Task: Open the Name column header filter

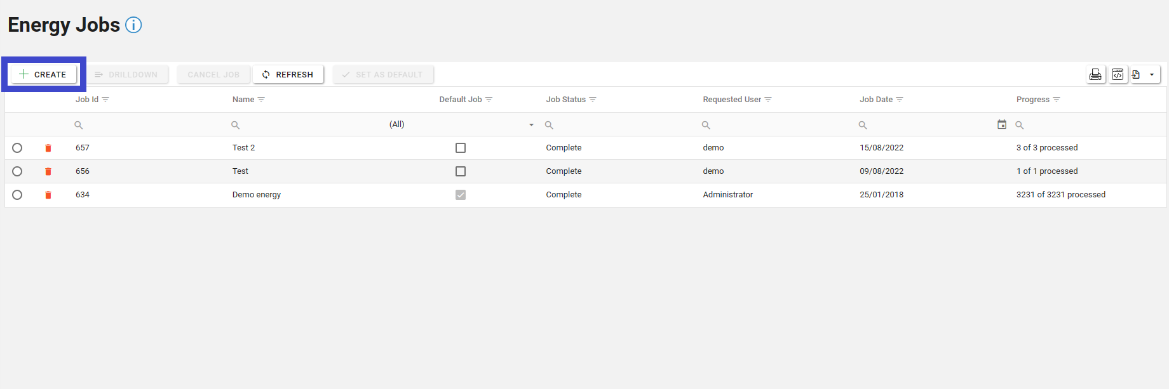Action: click(261, 100)
